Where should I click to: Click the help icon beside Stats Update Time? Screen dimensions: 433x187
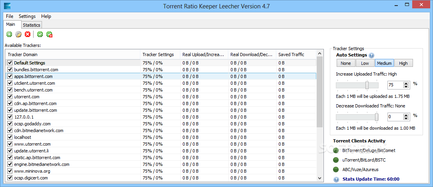coord(336,179)
